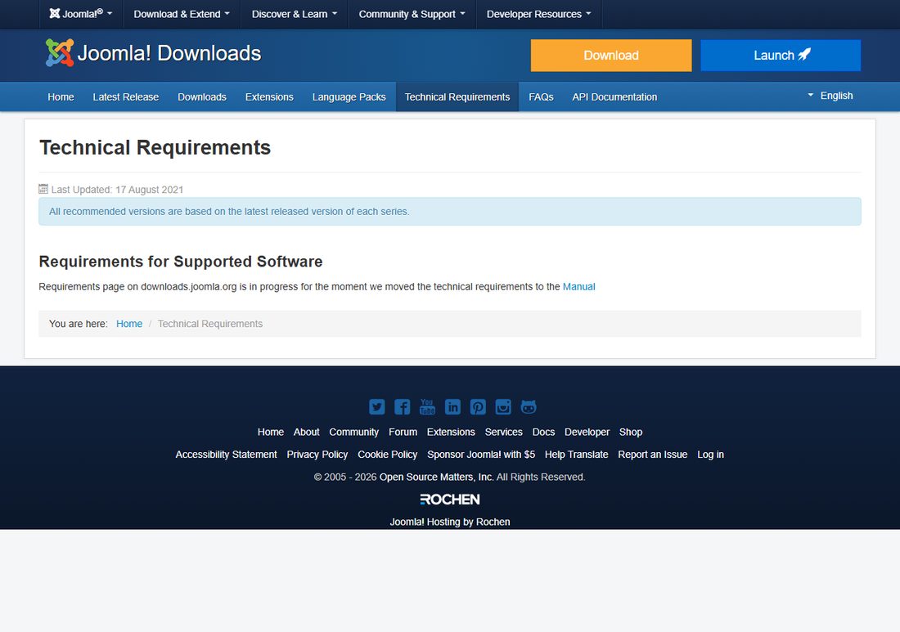Expand Download & Extend dropdown
Screen dimensions: 900x632
182,14
